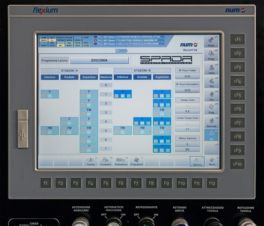Viewport: 264px width, 226px height.
Task: Switch to the Var sidebar tab
Action: 211,95
